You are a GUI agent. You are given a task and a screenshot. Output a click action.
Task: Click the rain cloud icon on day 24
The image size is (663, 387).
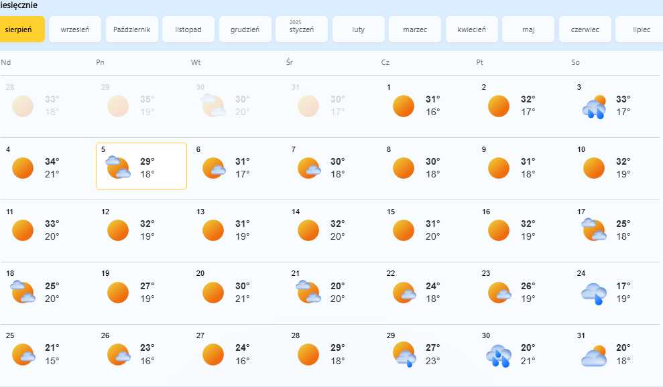(x=594, y=294)
